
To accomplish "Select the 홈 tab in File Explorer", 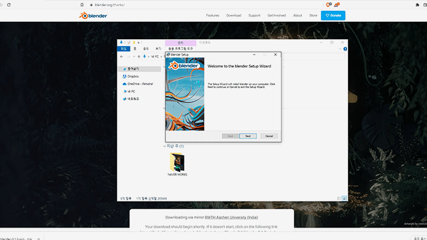I will (x=135, y=49).
